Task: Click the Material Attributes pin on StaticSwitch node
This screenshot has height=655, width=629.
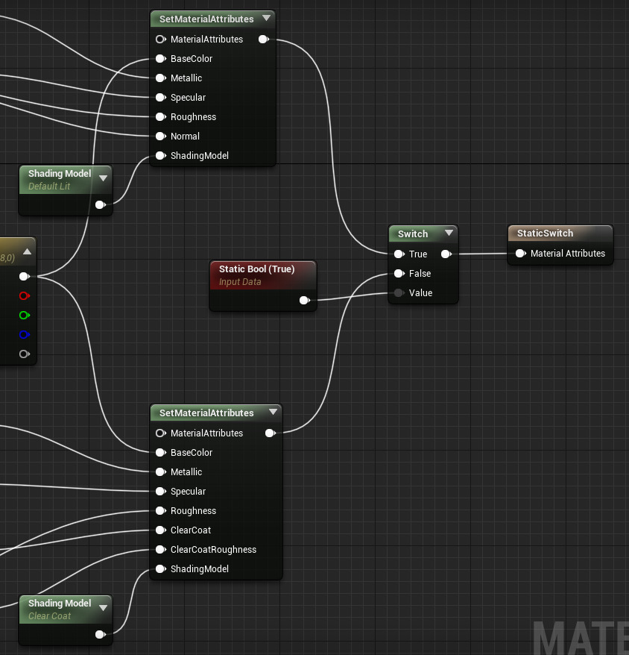Action: [519, 253]
